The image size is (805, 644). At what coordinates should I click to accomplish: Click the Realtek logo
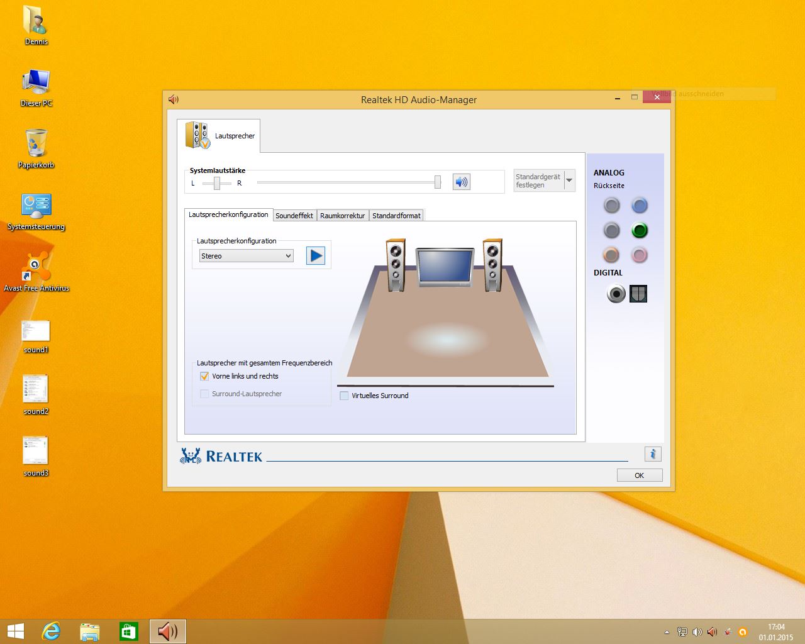221,456
